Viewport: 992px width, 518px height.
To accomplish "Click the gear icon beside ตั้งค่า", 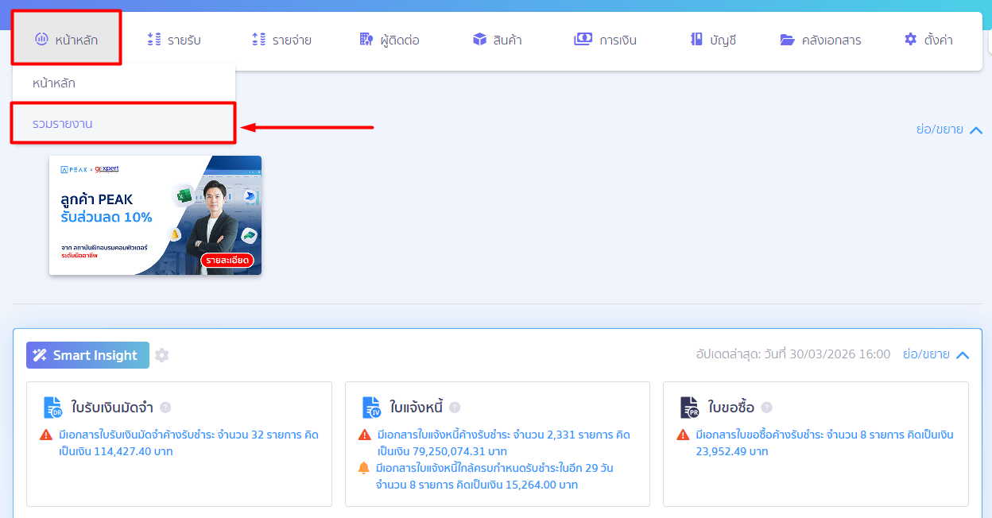I will (911, 39).
